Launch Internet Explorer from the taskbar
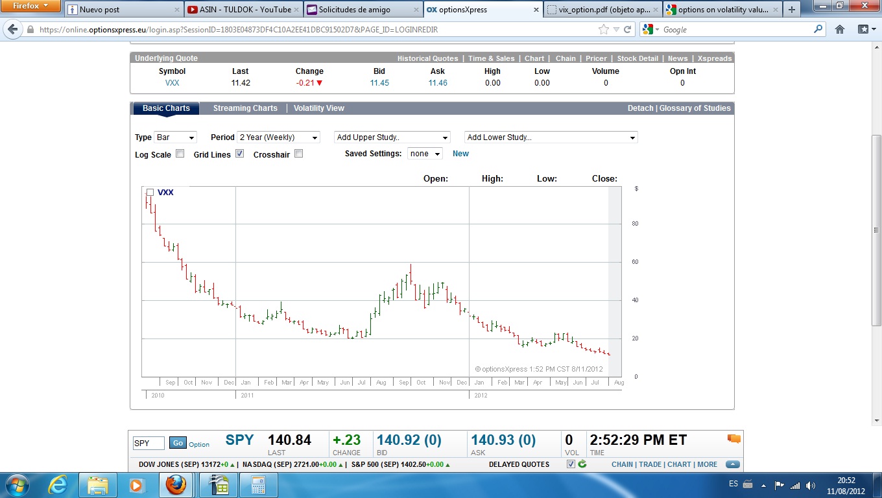882x498 pixels. (58, 485)
